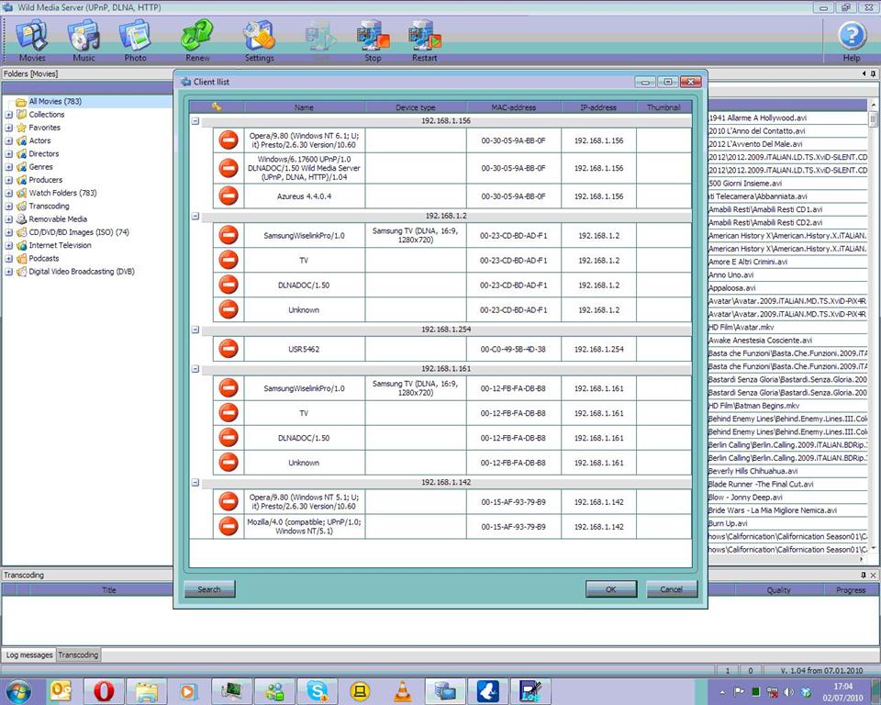Collapse the 192.168.1.156 client group

(195, 121)
